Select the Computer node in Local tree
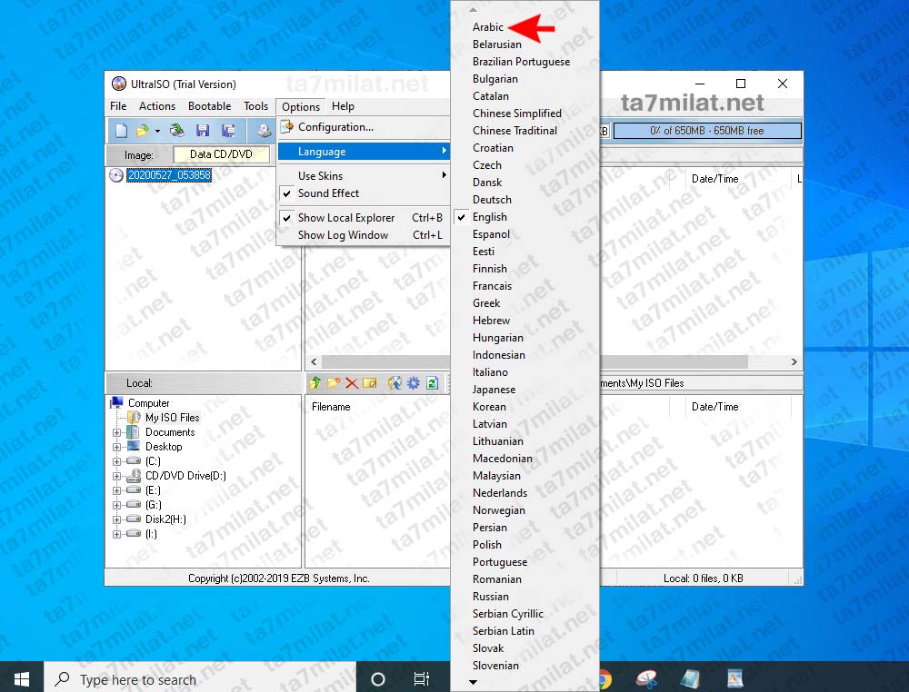The image size is (909, 692). click(x=149, y=403)
